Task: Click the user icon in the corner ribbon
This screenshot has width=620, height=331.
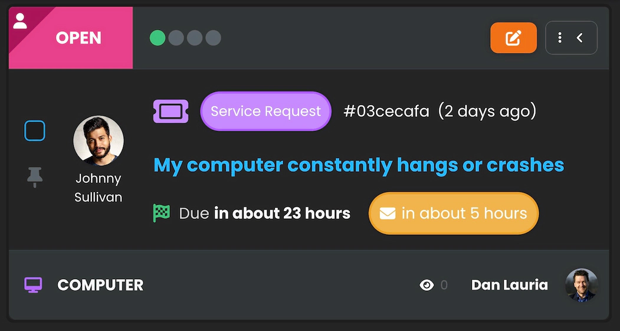Action: [x=20, y=21]
